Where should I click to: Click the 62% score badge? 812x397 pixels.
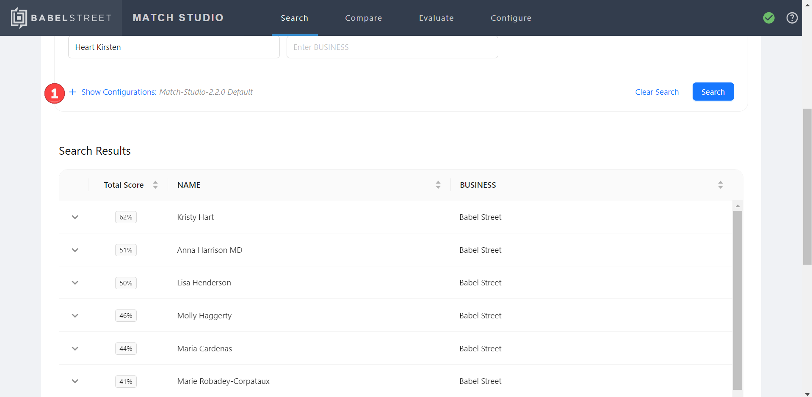pyautogui.click(x=126, y=217)
